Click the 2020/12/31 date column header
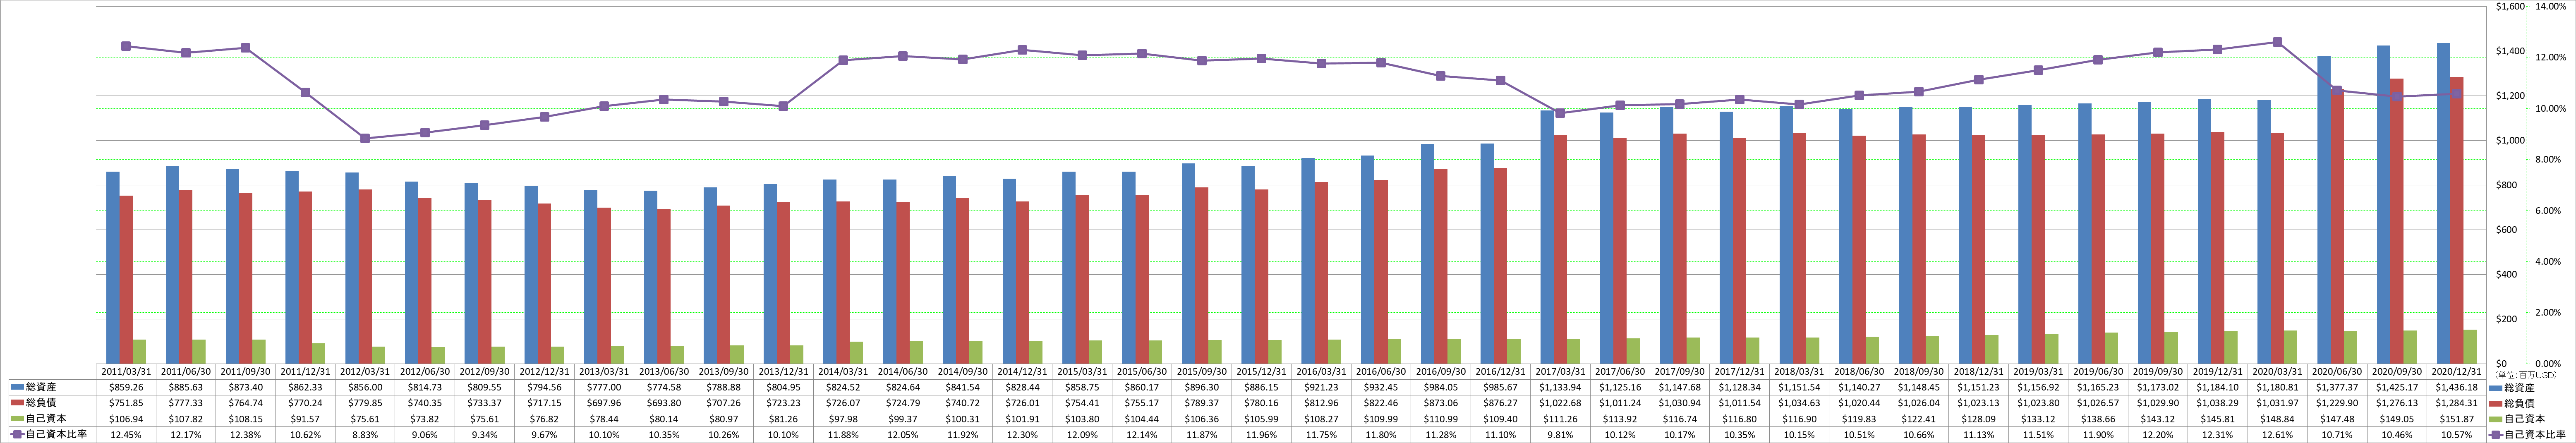The image size is (2576, 443). pyautogui.click(x=2456, y=371)
